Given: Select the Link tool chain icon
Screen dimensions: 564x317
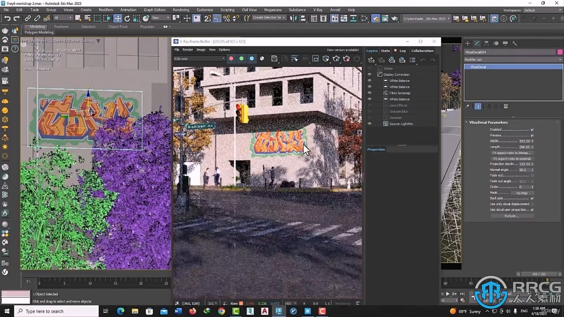Looking at the screenshot, I should point(28,18).
